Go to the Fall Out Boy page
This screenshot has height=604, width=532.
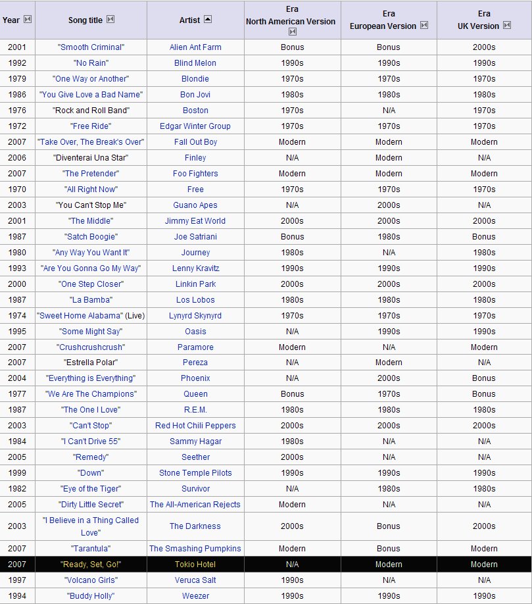click(x=195, y=141)
